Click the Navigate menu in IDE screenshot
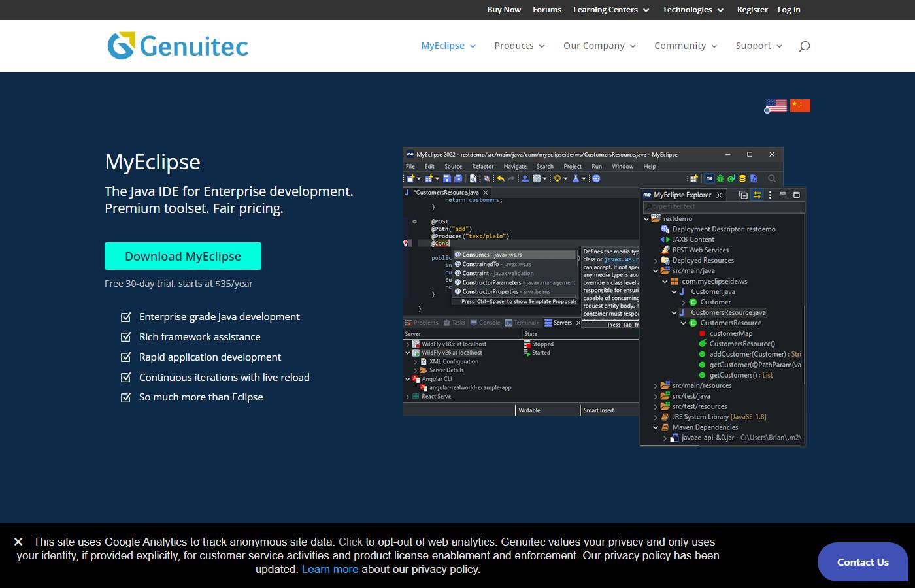The image size is (915, 588). [x=515, y=166]
